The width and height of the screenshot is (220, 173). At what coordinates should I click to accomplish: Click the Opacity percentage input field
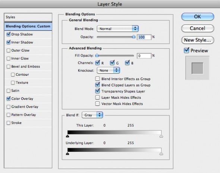144,37
